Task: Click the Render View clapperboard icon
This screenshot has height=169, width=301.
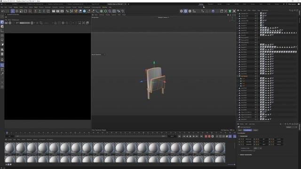Action: point(54,11)
